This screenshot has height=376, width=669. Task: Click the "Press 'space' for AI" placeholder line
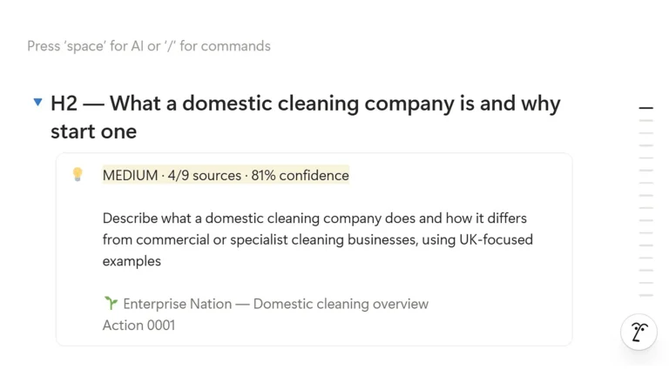149,46
